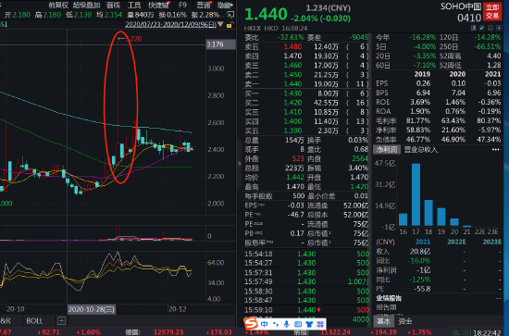
Task: Toggle 中 Chinese/English input mode
Action: [265, 324]
